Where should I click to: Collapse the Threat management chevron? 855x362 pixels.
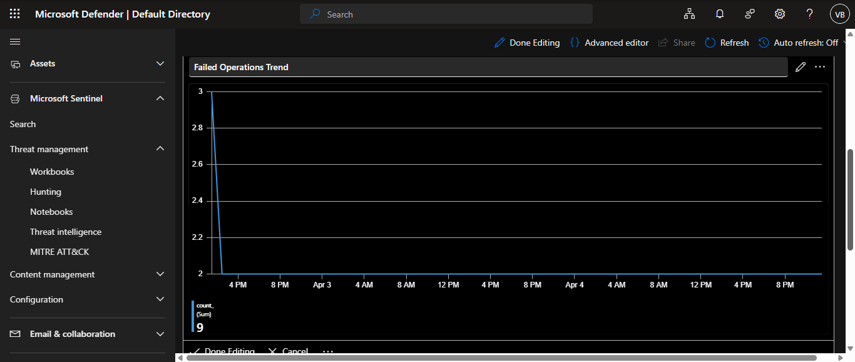(160, 149)
